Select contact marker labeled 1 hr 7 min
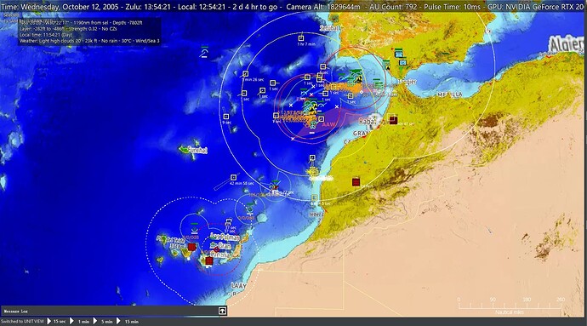Viewport: 587px width, 326px height. [x=301, y=38]
